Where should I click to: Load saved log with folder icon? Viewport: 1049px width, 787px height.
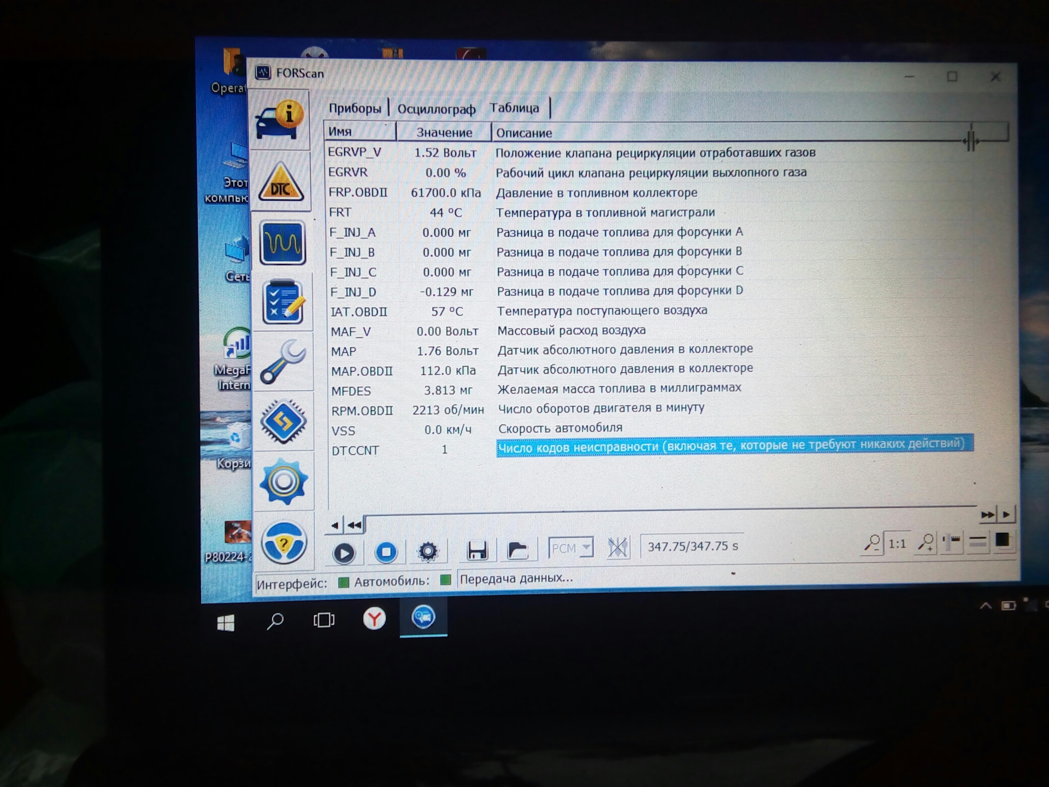[x=517, y=549]
